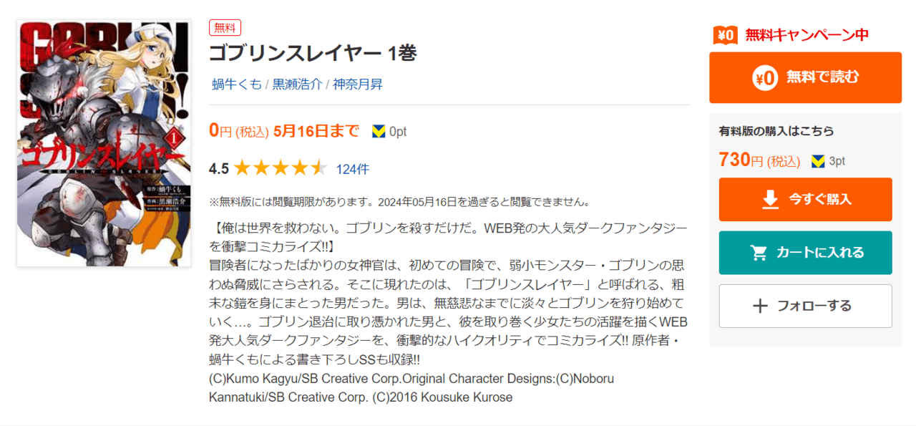Image resolution: width=916 pixels, height=426 pixels.
Task: View the 124件 reviews link
Action: (352, 169)
